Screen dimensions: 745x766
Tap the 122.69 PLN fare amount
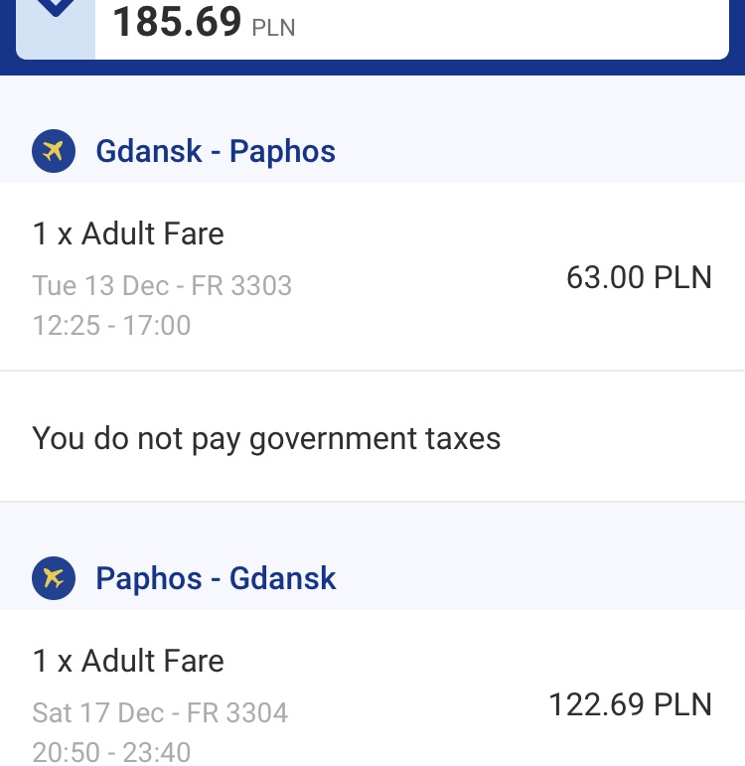pyautogui.click(x=630, y=704)
